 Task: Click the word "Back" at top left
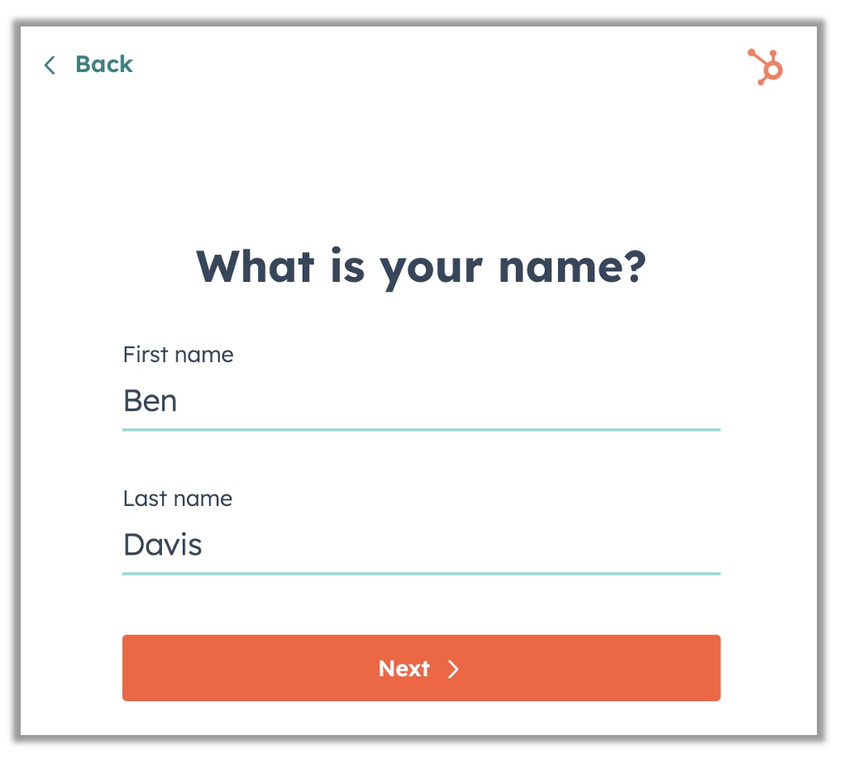pos(104,64)
